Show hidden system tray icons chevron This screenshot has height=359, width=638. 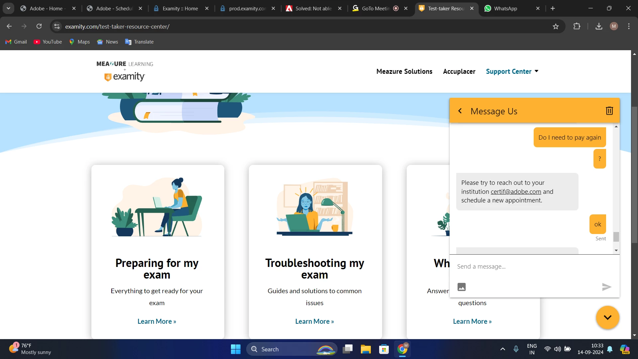[502, 349]
